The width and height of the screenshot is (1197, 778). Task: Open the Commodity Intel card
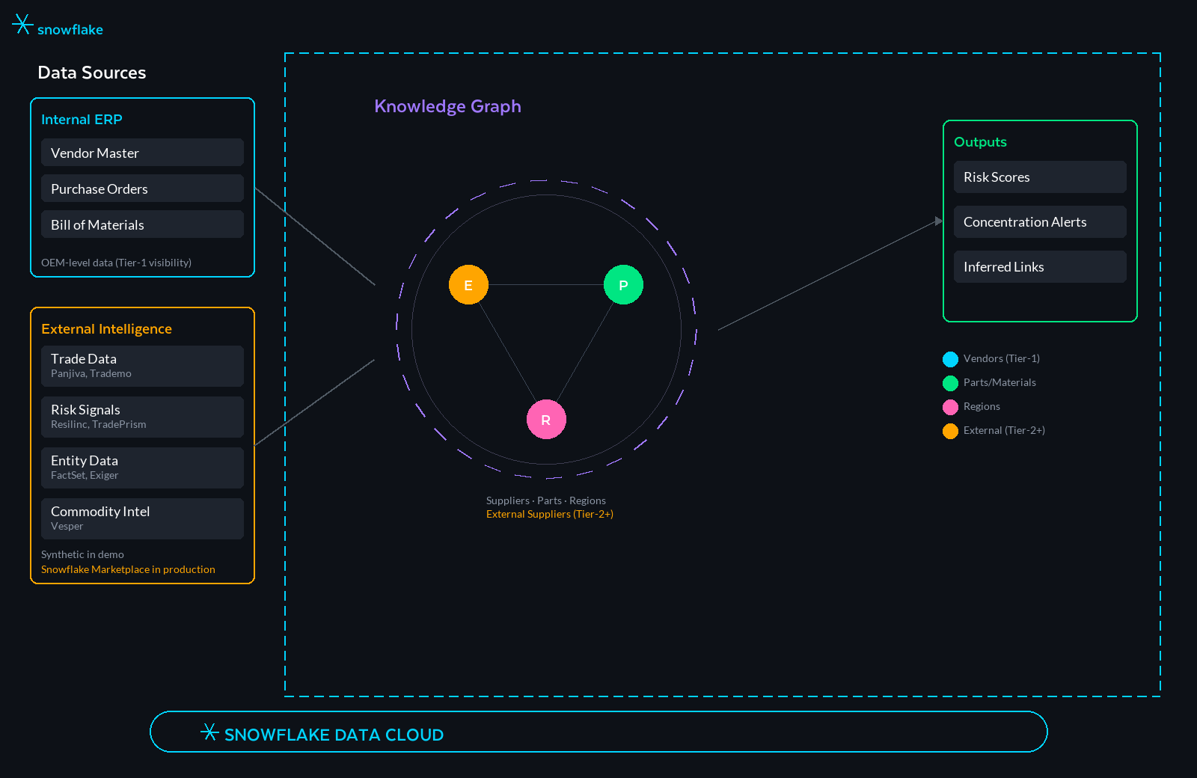click(x=142, y=518)
